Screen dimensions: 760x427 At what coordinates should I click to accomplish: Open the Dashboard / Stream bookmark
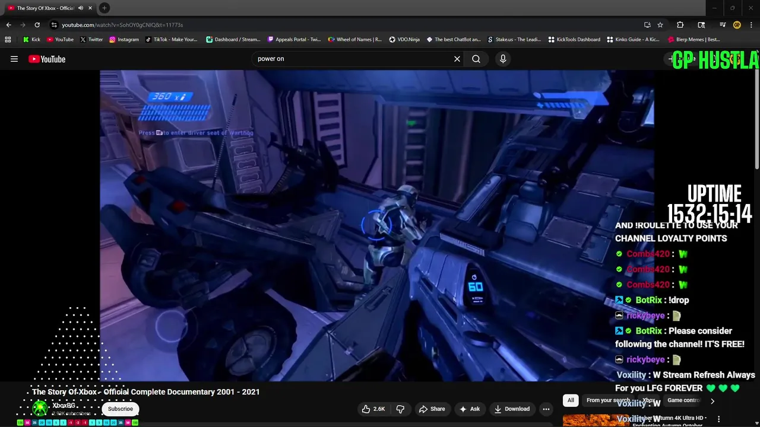coord(233,40)
